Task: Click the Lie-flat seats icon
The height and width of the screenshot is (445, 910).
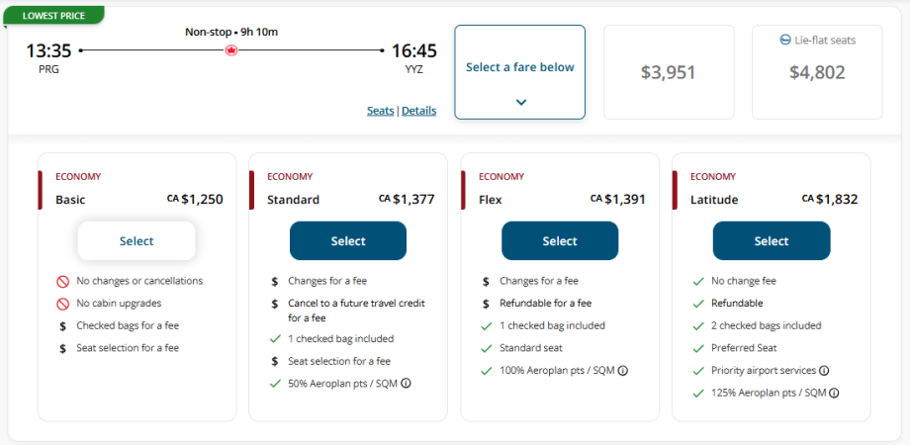Action: pos(785,41)
